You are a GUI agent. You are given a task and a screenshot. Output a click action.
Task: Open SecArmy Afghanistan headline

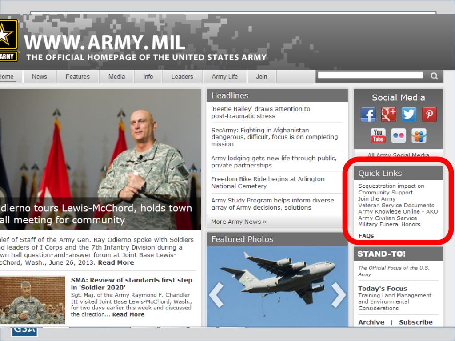(x=275, y=137)
